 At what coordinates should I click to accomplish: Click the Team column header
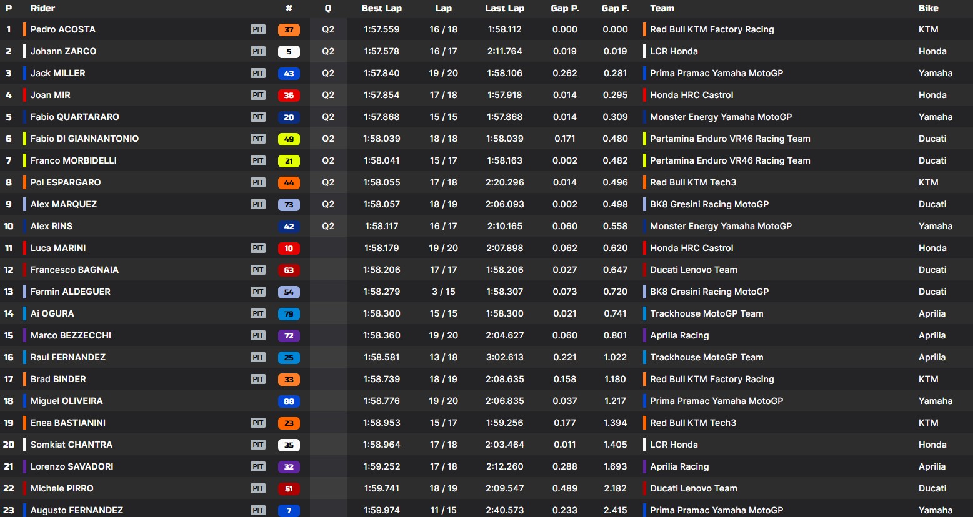coord(662,8)
